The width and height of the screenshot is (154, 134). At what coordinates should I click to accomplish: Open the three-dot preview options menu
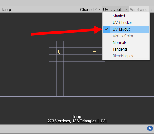pos(152,9)
